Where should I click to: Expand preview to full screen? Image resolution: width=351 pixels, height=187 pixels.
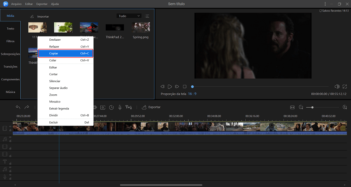(345, 86)
